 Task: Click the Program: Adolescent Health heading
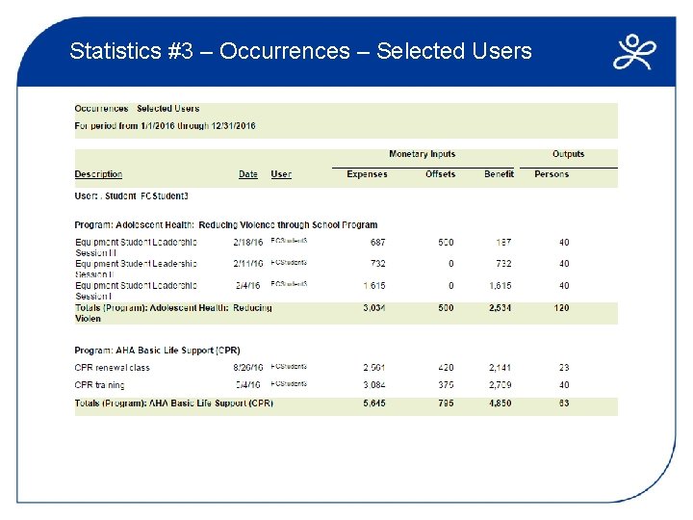[x=226, y=224]
